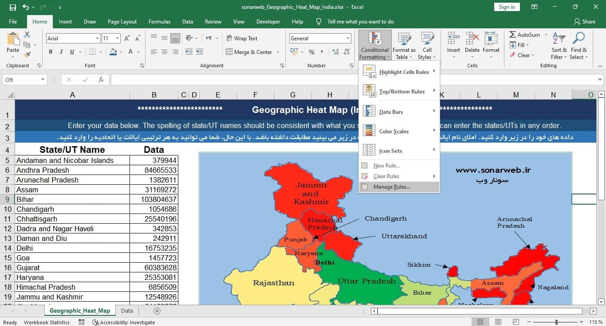Open number format General dropdown

(x=348, y=39)
